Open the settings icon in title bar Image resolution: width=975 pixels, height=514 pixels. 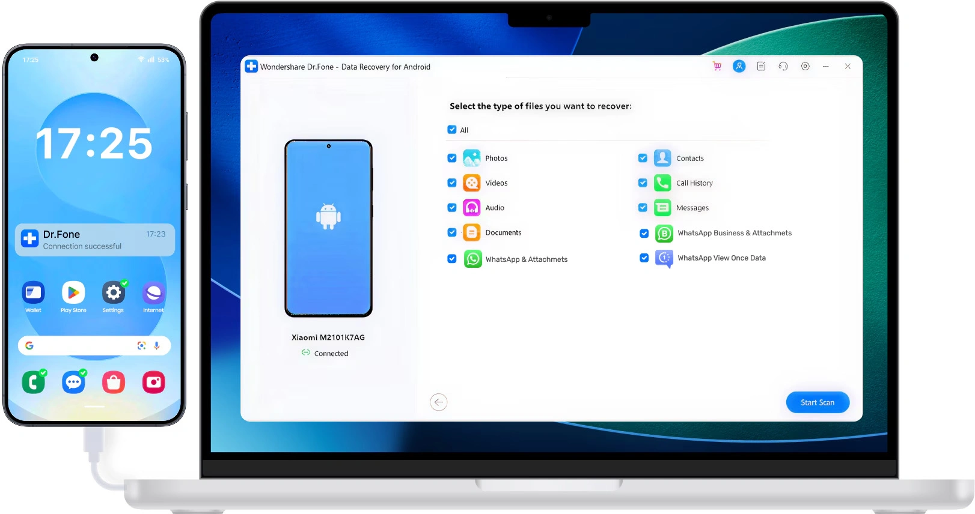click(805, 67)
